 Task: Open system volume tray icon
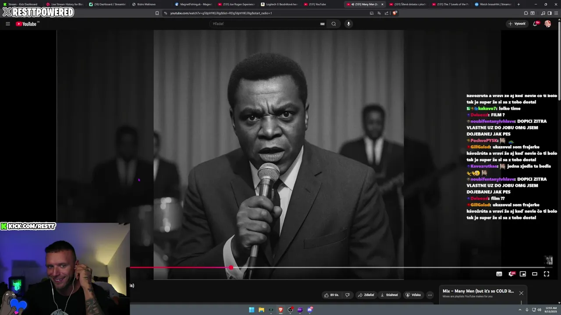pyautogui.click(x=539, y=310)
